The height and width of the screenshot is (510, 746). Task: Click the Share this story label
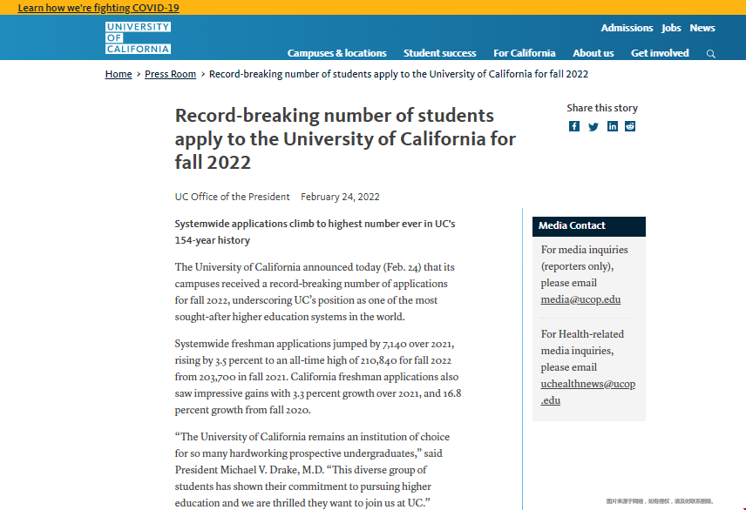602,108
